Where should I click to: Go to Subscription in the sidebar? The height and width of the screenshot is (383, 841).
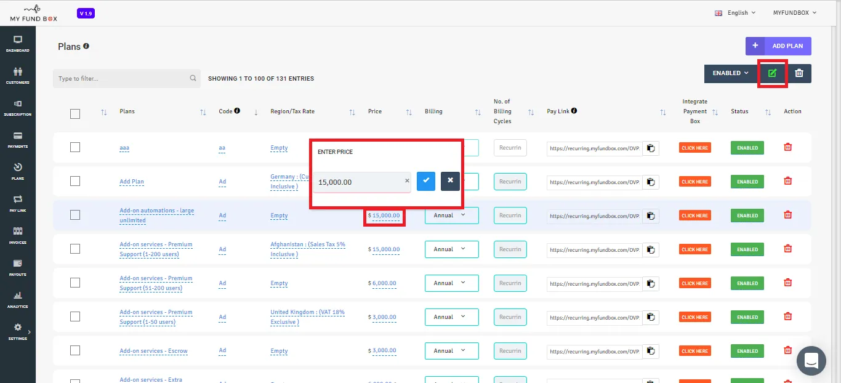[x=18, y=108]
